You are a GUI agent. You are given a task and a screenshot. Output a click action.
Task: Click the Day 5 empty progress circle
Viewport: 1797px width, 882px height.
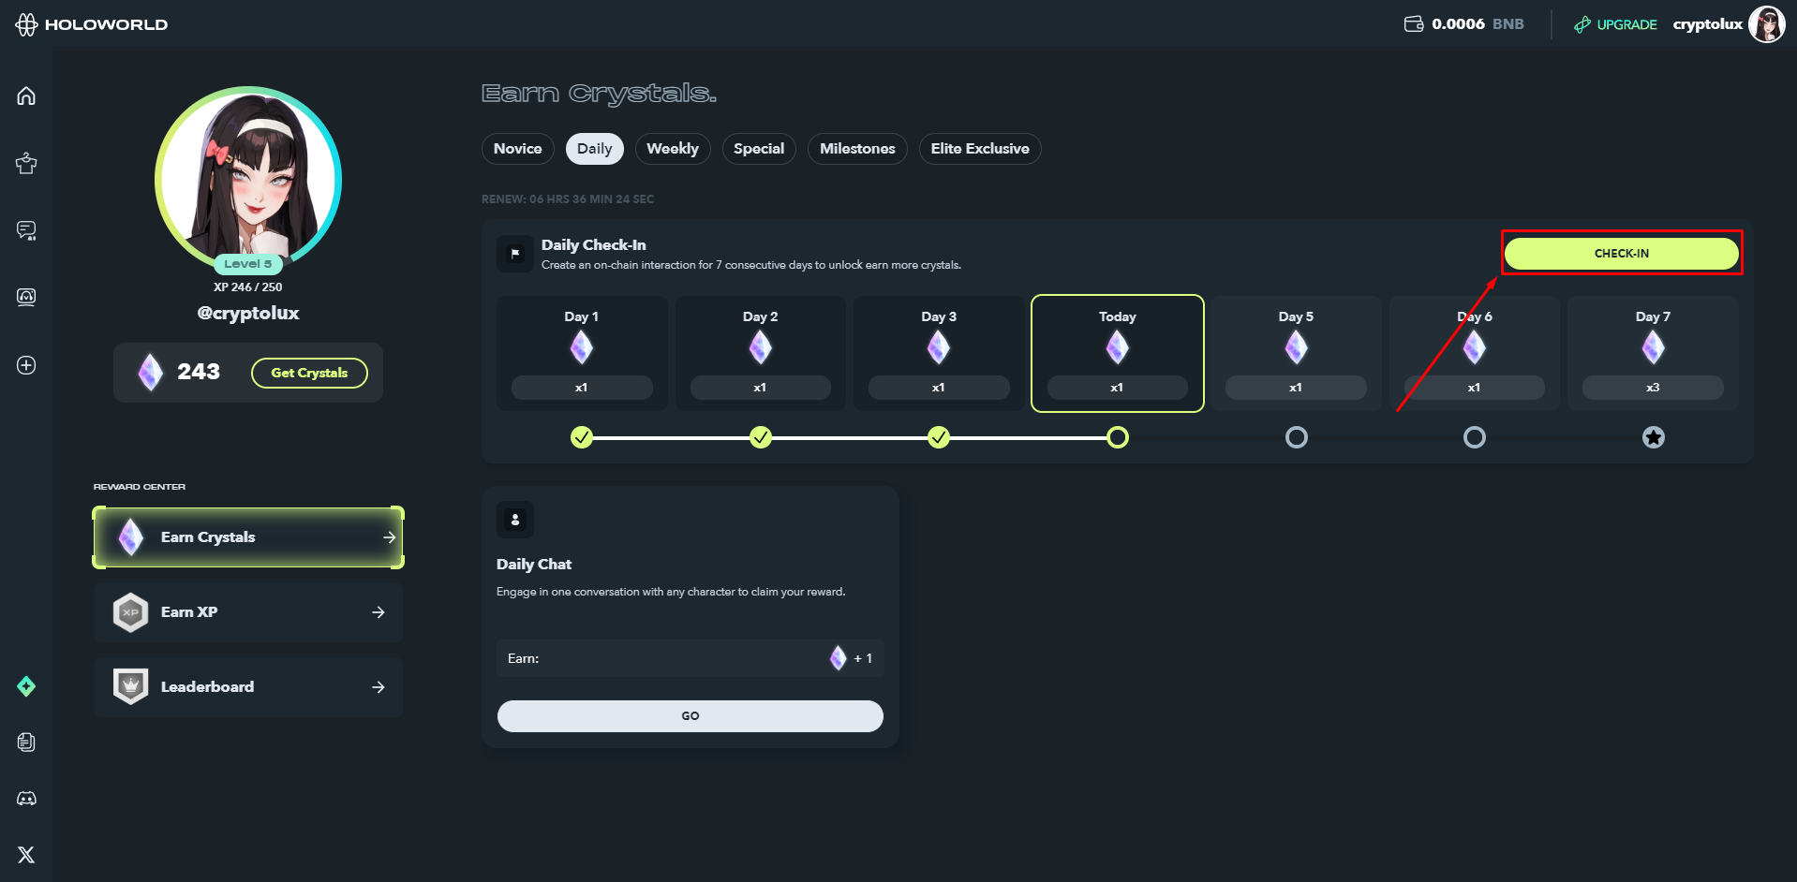pos(1296,437)
